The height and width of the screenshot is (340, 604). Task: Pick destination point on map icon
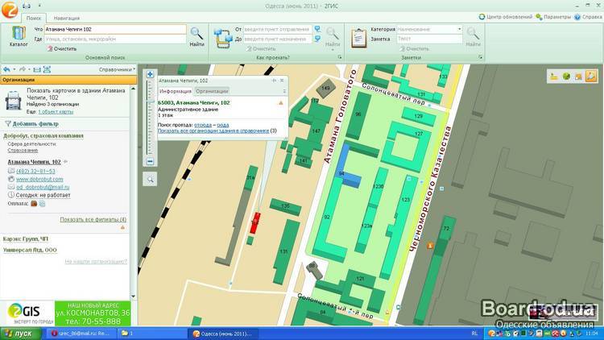[x=318, y=39]
